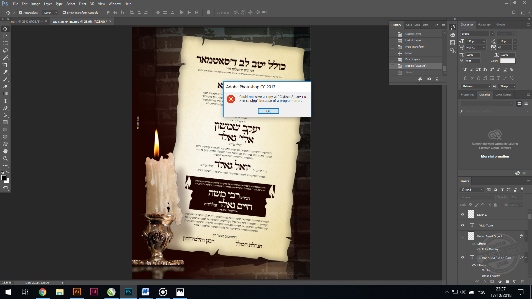Uncheck Show Transform Controls
This screenshot has height=299, width=532.
64,12
